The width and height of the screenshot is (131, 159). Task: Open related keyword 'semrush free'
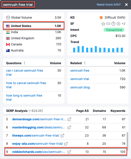(x=80, y=71)
